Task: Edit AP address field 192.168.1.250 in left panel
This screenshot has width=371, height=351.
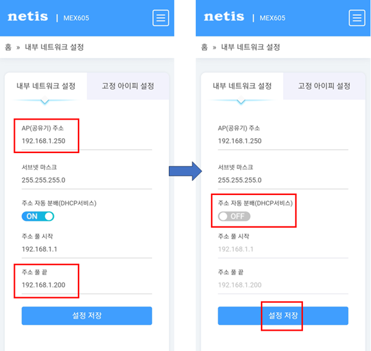Action: pyautogui.click(x=87, y=141)
